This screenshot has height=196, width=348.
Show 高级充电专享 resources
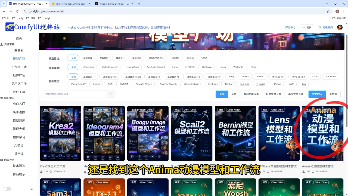296,94
